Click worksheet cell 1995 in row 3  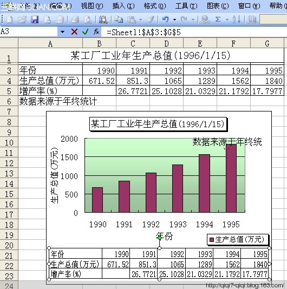pos(268,70)
